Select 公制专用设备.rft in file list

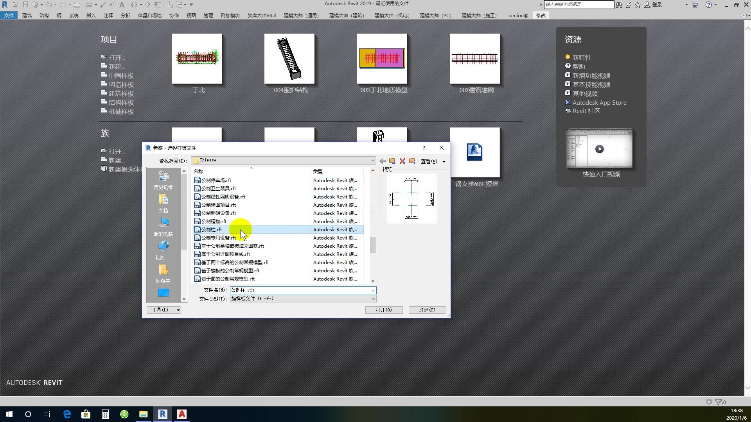pos(278,238)
